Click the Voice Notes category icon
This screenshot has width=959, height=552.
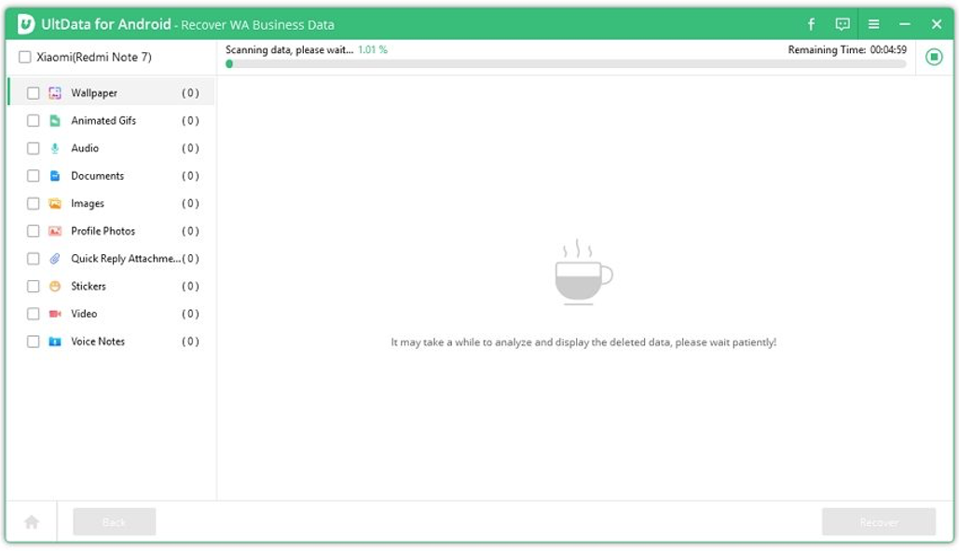[55, 342]
